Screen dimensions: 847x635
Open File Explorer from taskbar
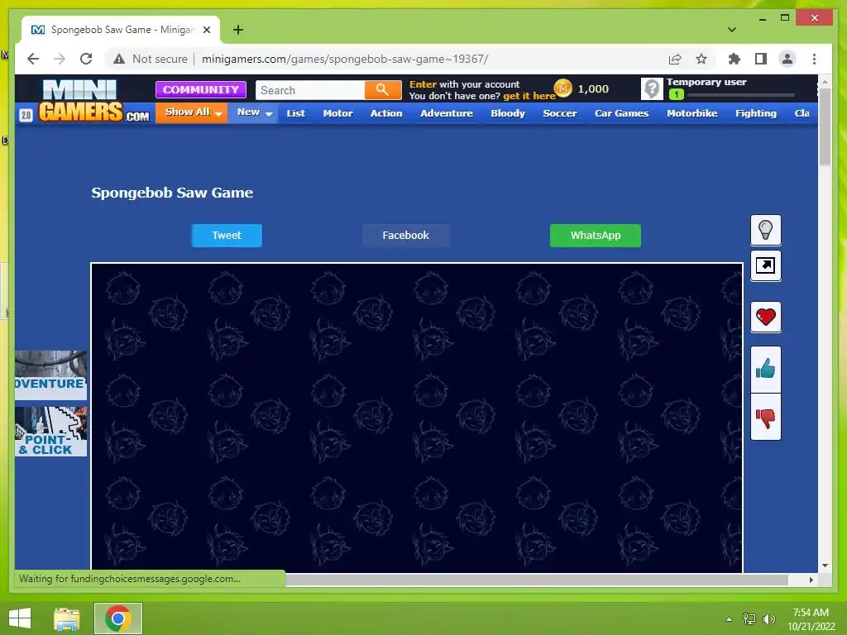click(67, 618)
